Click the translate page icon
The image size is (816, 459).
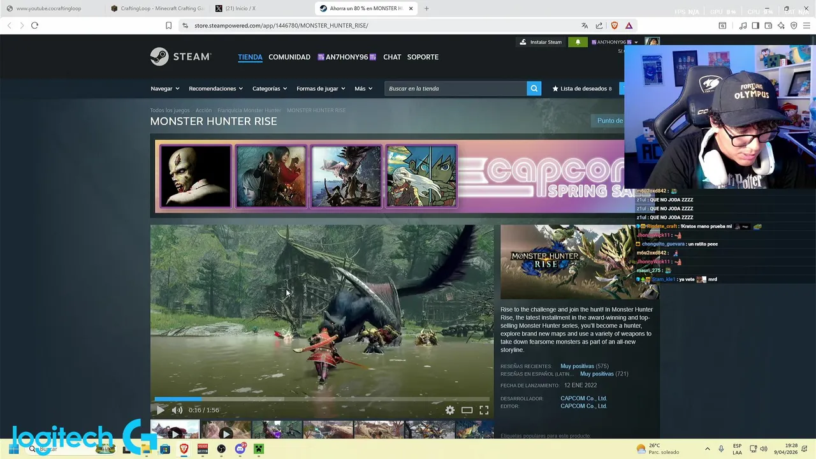coord(585,25)
